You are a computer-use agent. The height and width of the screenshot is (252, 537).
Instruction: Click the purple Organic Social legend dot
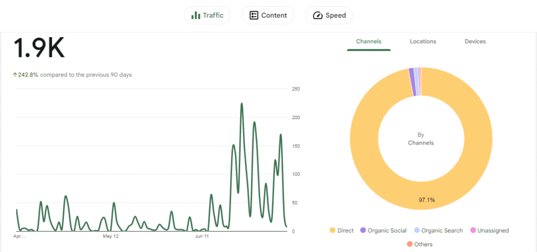click(x=363, y=231)
